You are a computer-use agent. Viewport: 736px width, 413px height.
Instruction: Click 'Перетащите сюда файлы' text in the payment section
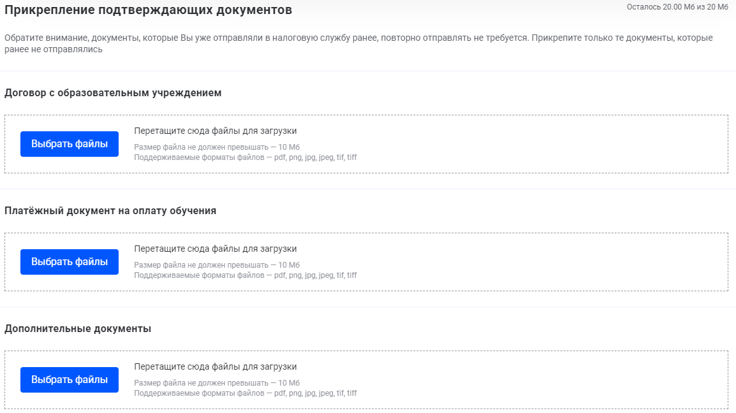pyautogui.click(x=215, y=249)
